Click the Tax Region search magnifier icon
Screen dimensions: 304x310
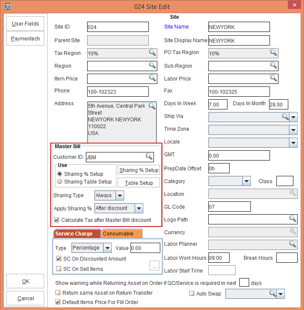152,52
